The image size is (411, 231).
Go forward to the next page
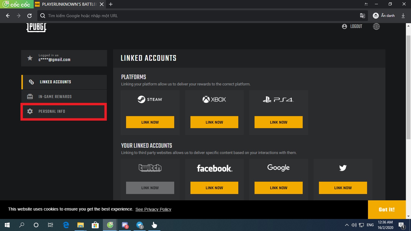coord(19,16)
